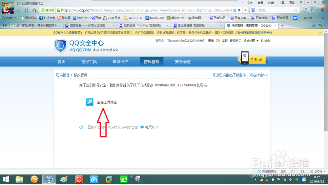Open the 文件 menu
The height and width of the screenshot is (185, 328).
(250, 3)
